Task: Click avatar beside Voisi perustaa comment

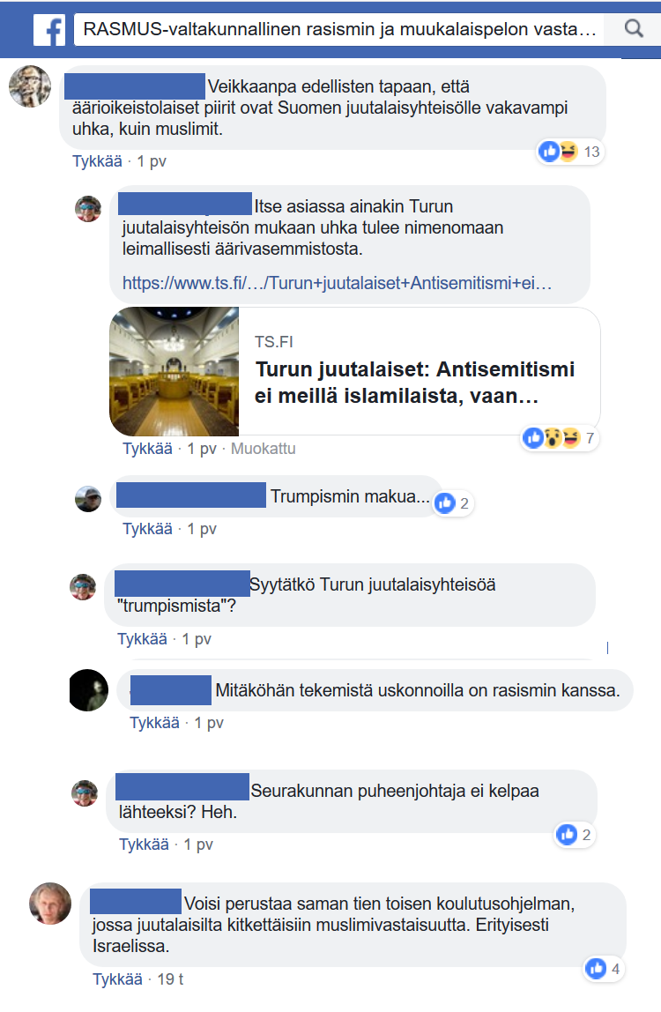Action: click(50, 904)
